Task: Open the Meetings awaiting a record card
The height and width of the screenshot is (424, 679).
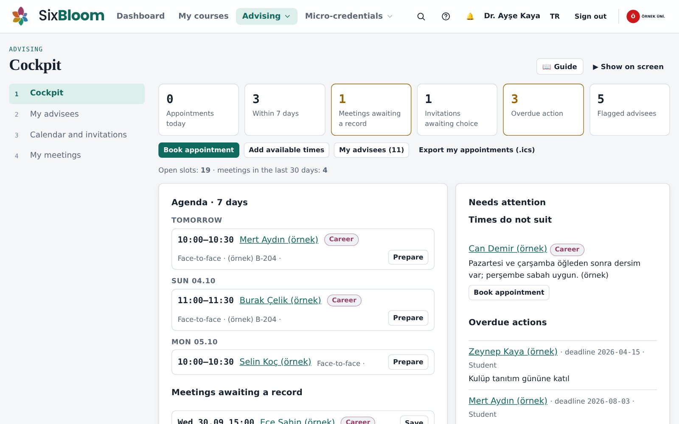Action: tap(371, 110)
